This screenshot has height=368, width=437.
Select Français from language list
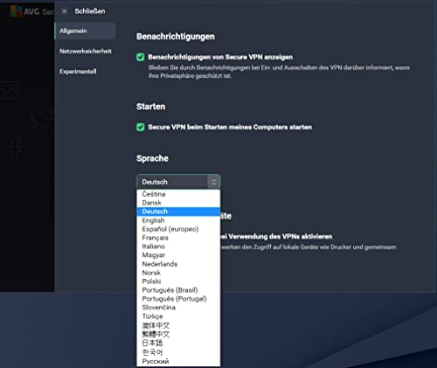coord(178,238)
